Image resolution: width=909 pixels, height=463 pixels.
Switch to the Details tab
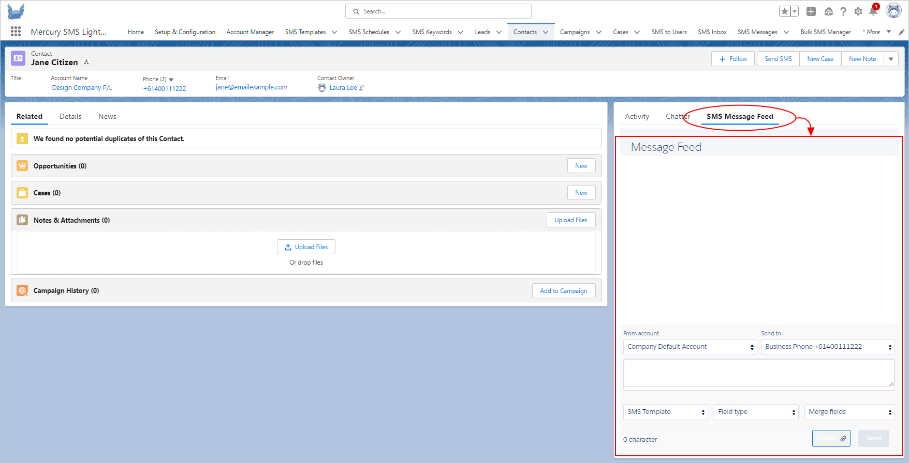tap(70, 116)
